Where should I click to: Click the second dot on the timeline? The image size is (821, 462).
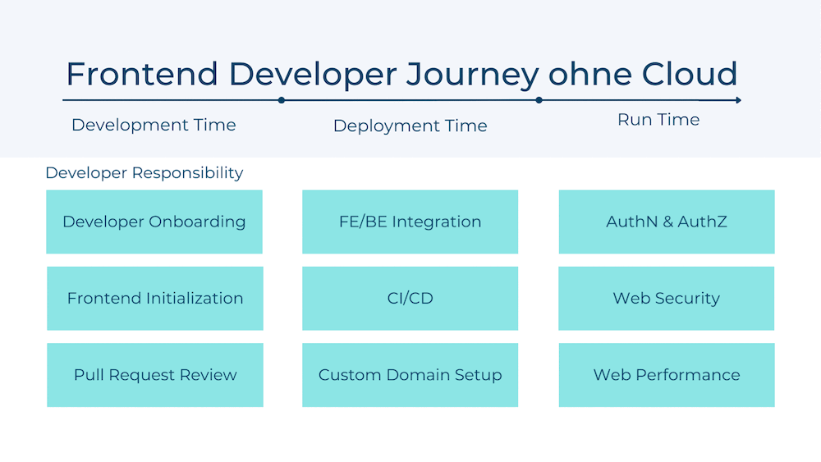pos(539,100)
